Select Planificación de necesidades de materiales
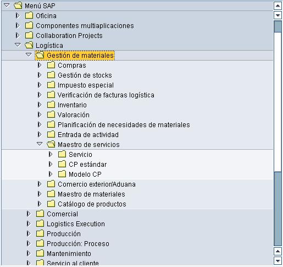The width and height of the screenshot is (283, 267). pos(124,124)
